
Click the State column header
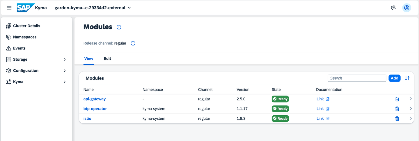point(276,89)
